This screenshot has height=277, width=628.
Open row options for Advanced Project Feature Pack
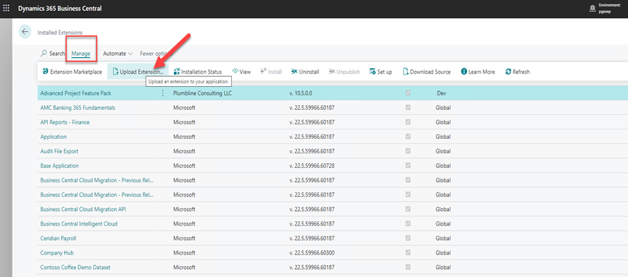(162, 93)
